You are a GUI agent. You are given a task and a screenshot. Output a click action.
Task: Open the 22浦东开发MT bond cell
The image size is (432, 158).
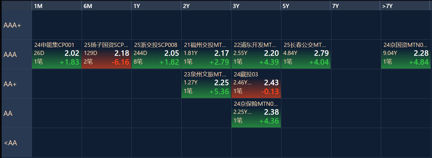point(256,54)
